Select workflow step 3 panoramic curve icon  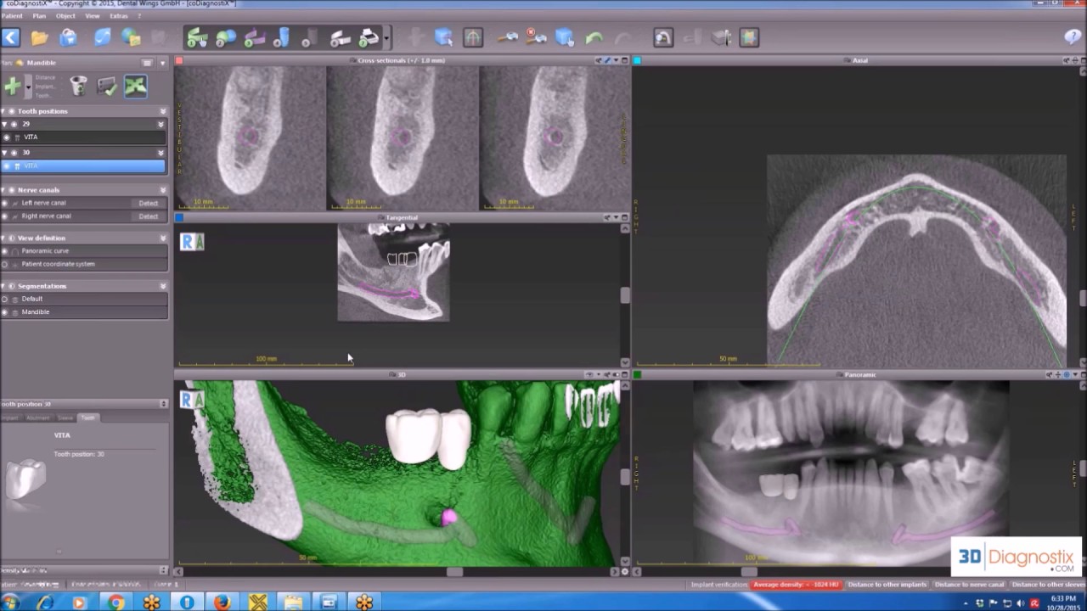[x=255, y=38]
